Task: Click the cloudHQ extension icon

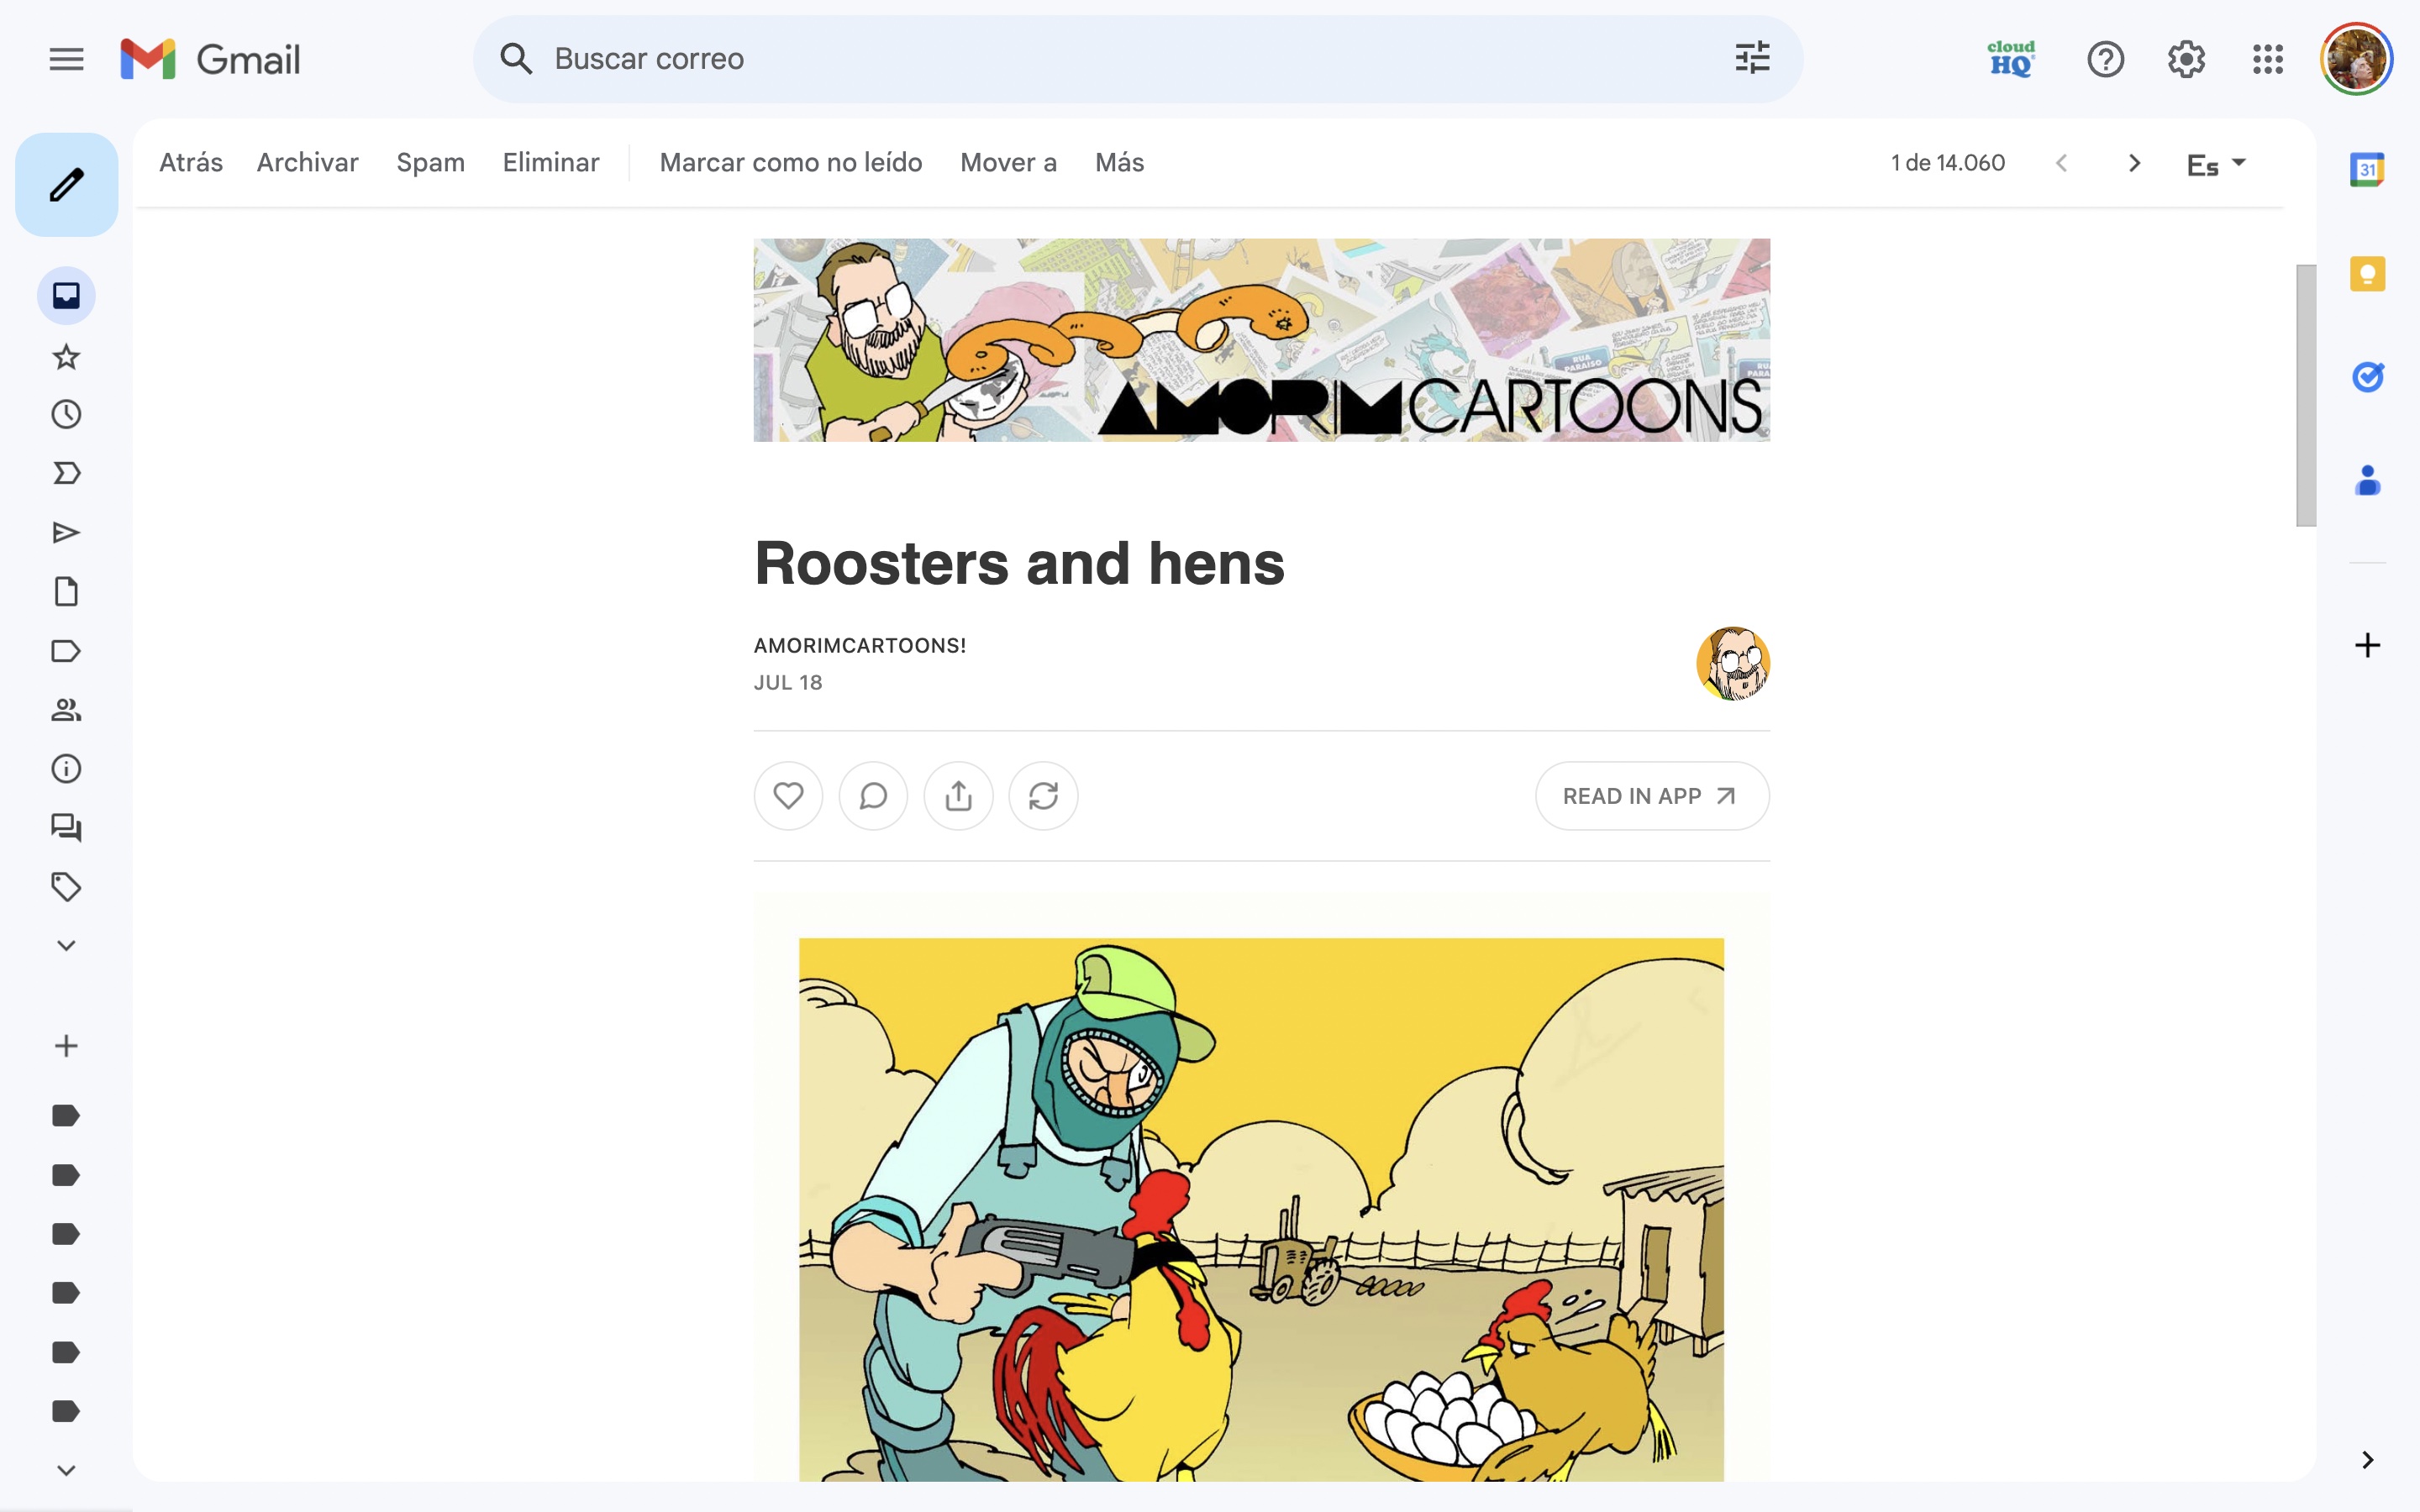Action: 2011,59
